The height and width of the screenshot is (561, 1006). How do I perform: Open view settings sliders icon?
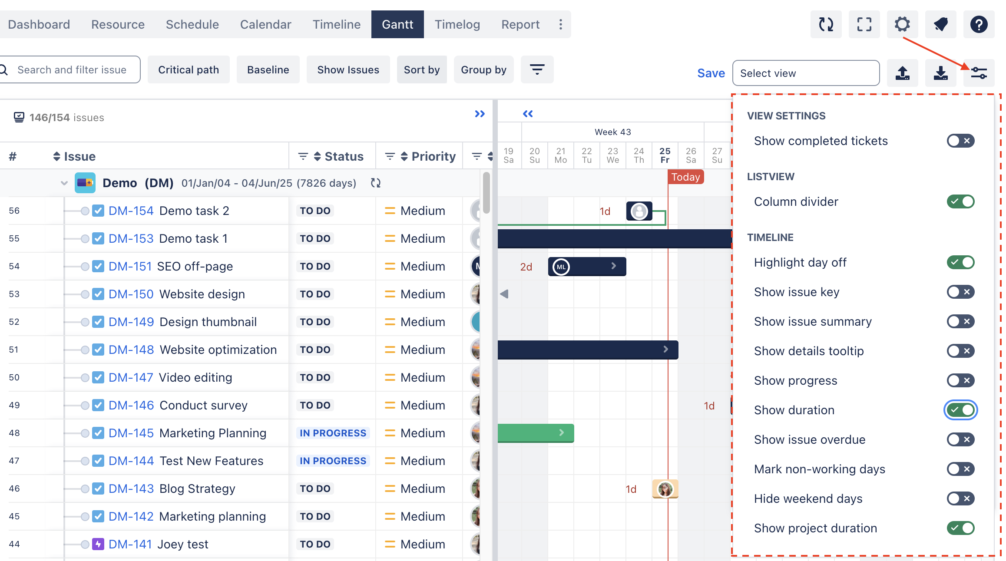[979, 73]
